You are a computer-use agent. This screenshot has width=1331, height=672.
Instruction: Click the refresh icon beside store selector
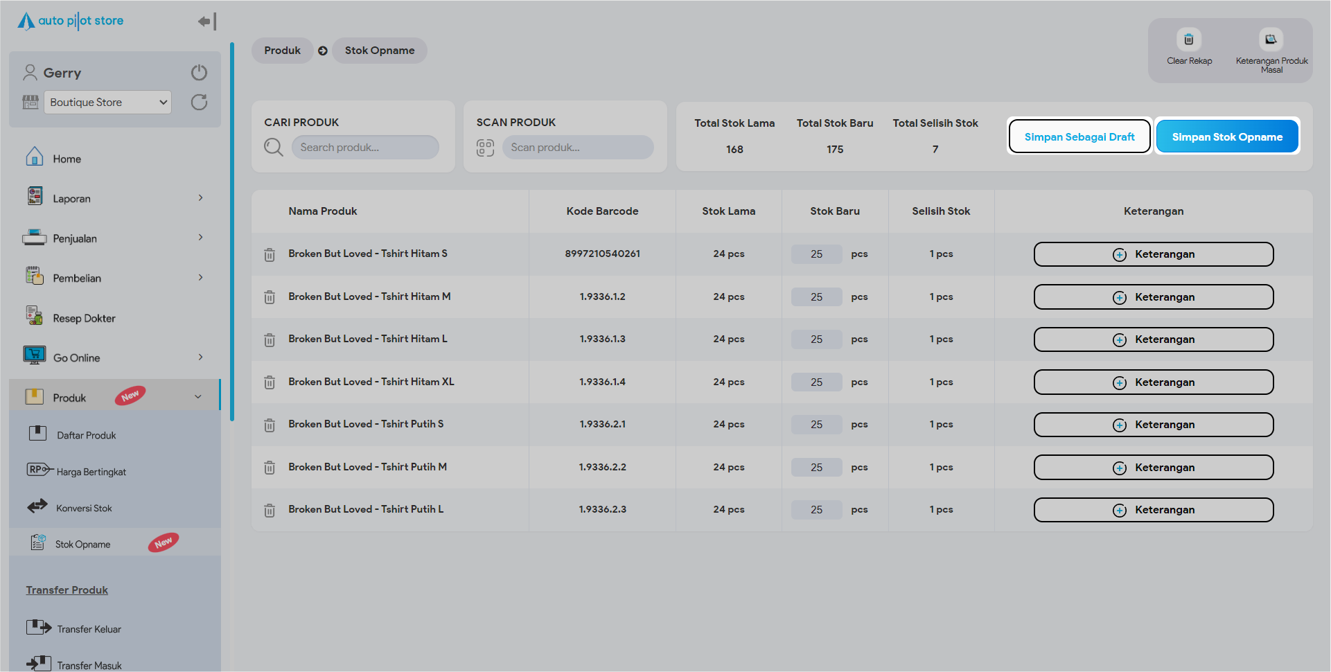click(199, 103)
